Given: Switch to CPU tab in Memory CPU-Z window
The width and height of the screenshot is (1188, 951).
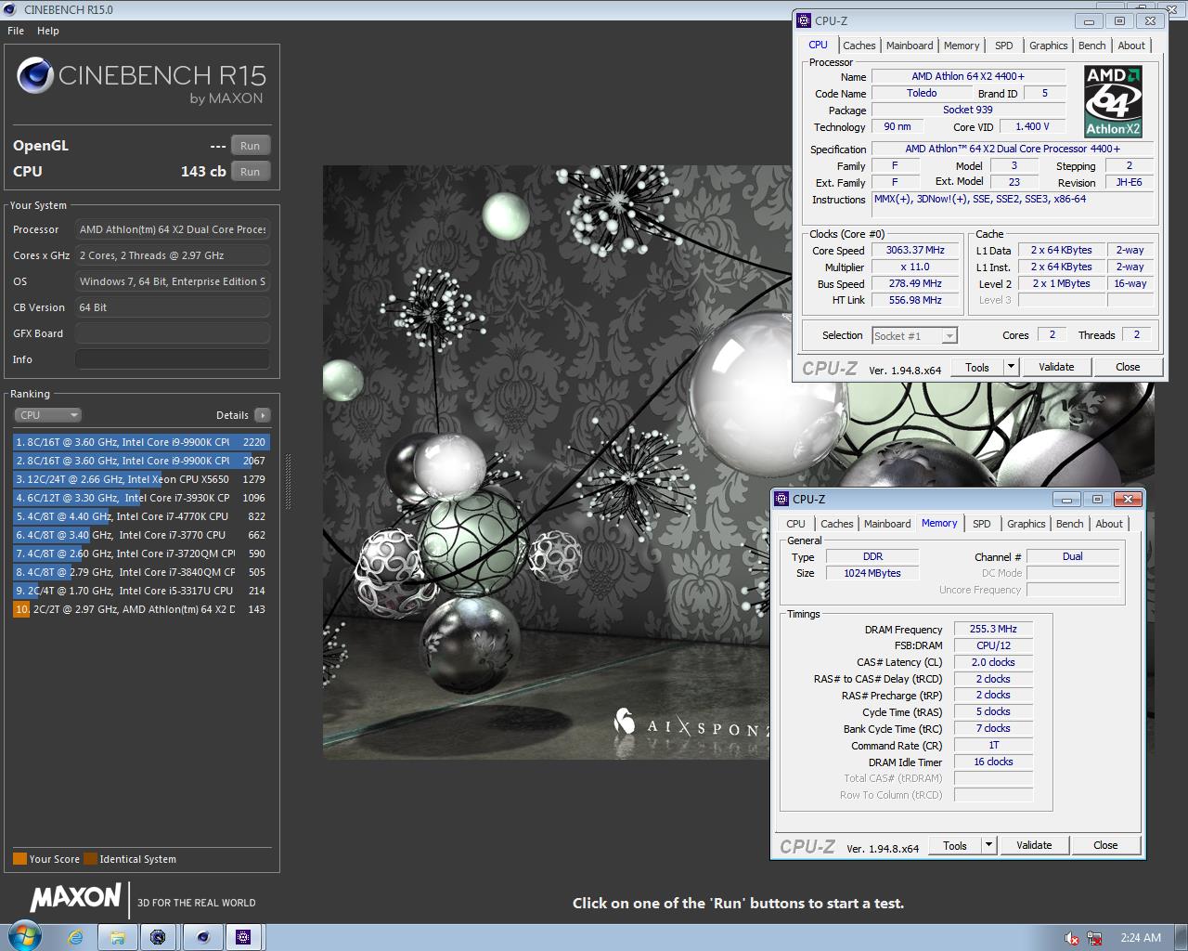Looking at the screenshot, I should click(796, 524).
